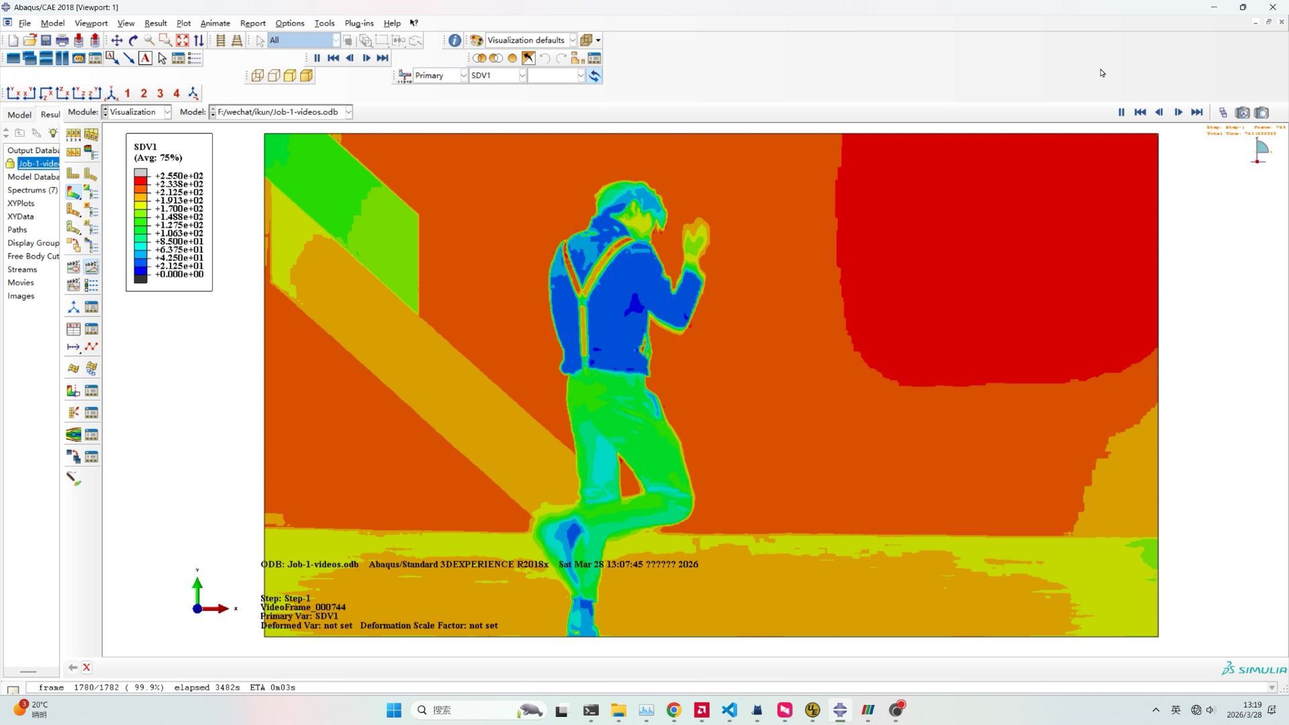The image size is (1289, 725).
Task: Open the SDV1 output variable dropdown
Action: click(x=497, y=76)
